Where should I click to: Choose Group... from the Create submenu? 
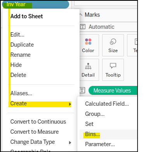(95, 114)
